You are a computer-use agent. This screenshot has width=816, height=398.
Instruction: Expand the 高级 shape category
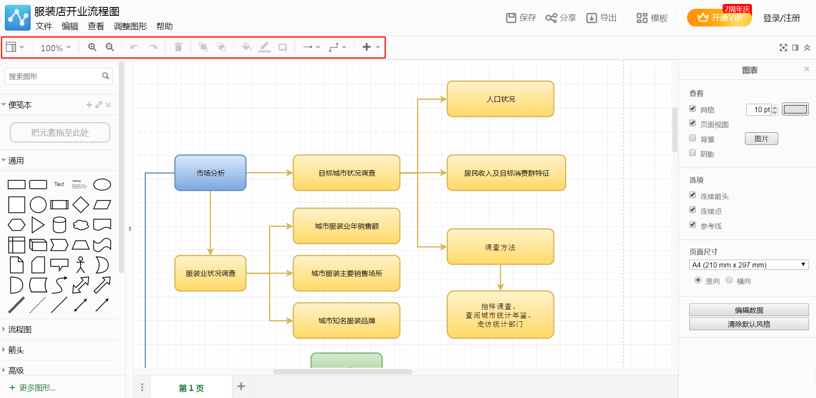(x=16, y=370)
